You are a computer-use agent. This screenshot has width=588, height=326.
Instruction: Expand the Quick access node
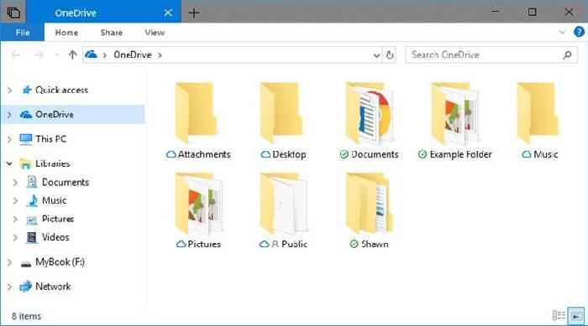[9, 91]
